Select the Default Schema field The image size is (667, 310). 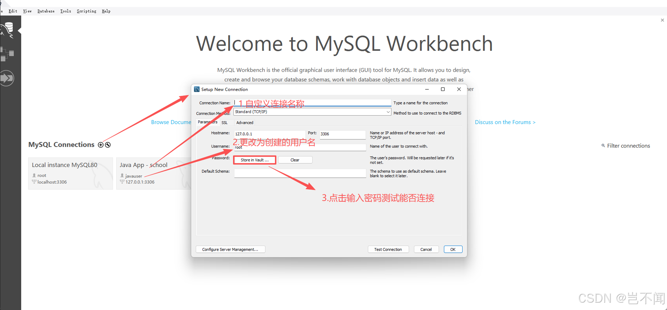[300, 173]
